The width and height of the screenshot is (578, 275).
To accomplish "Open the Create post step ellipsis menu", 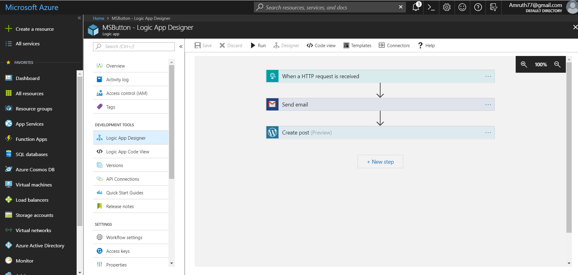I will [488, 132].
